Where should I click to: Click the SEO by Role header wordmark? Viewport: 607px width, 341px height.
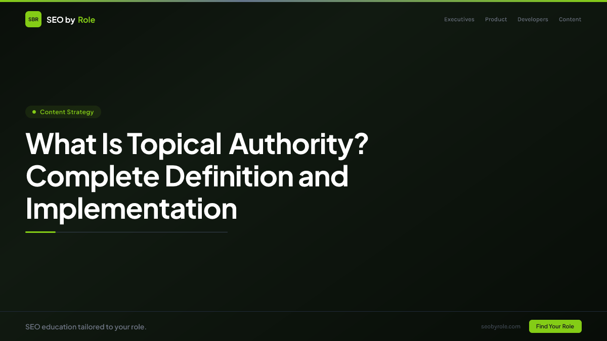point(71,19)
